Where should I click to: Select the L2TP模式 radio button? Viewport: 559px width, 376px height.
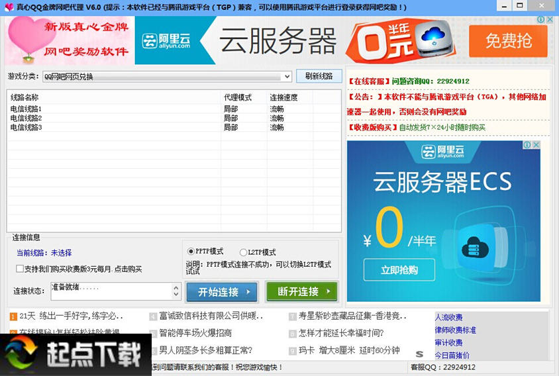[x=243, y=252]
